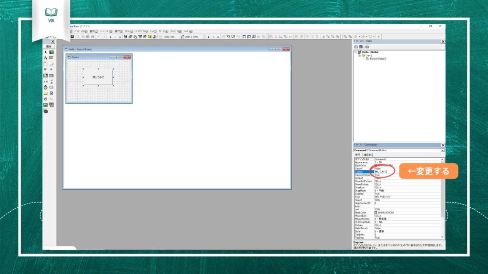Open Properties Window from the toolbar icon

130,37
